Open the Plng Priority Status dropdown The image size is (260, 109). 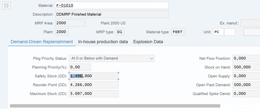[112, 58]
